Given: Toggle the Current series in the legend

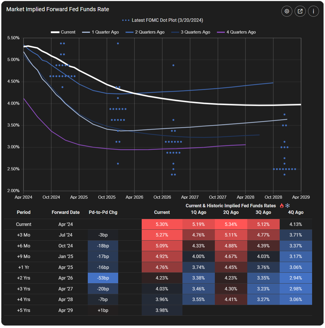Looking at the screenshot, I should pos(64,32).
